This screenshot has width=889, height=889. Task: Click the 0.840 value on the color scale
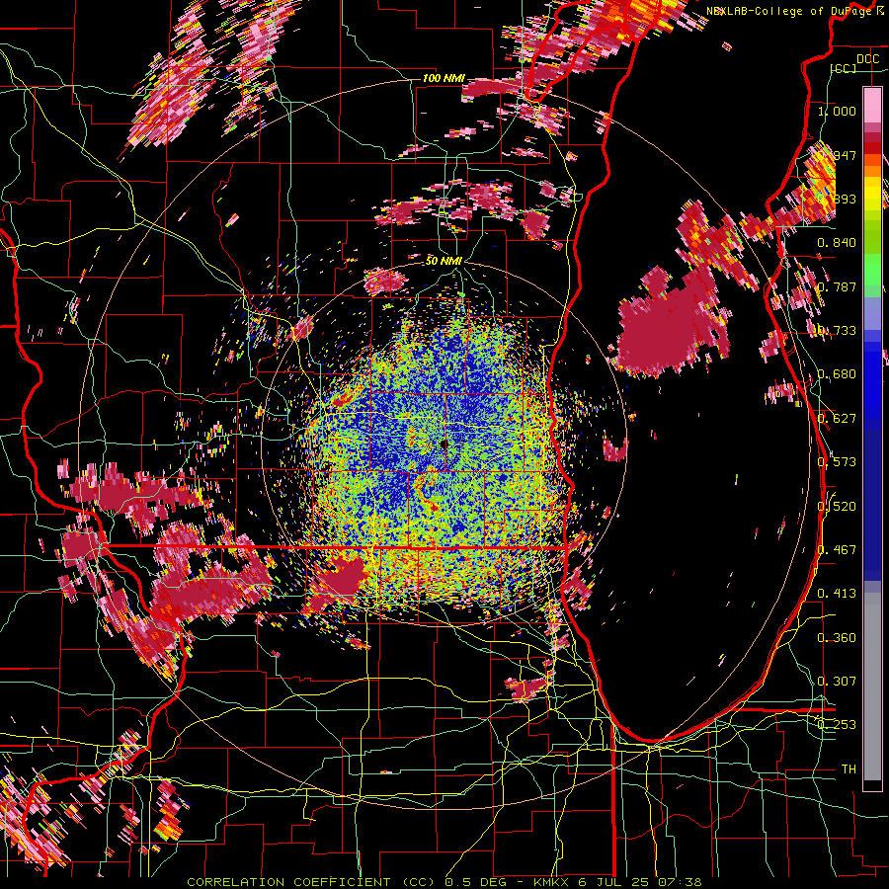tap(837, 243)
